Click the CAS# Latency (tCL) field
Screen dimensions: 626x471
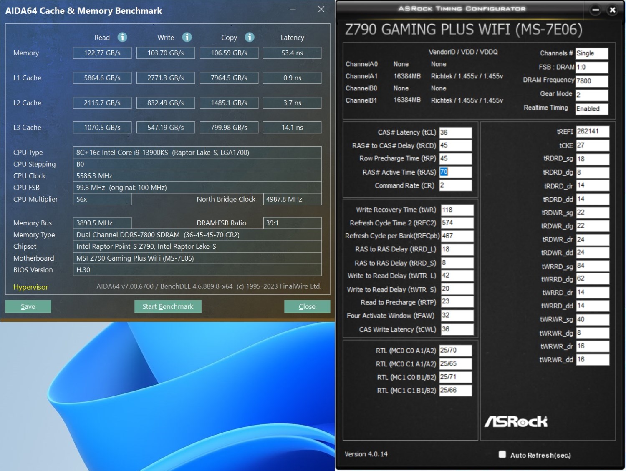pyautogui.click(x=455, y=133)
